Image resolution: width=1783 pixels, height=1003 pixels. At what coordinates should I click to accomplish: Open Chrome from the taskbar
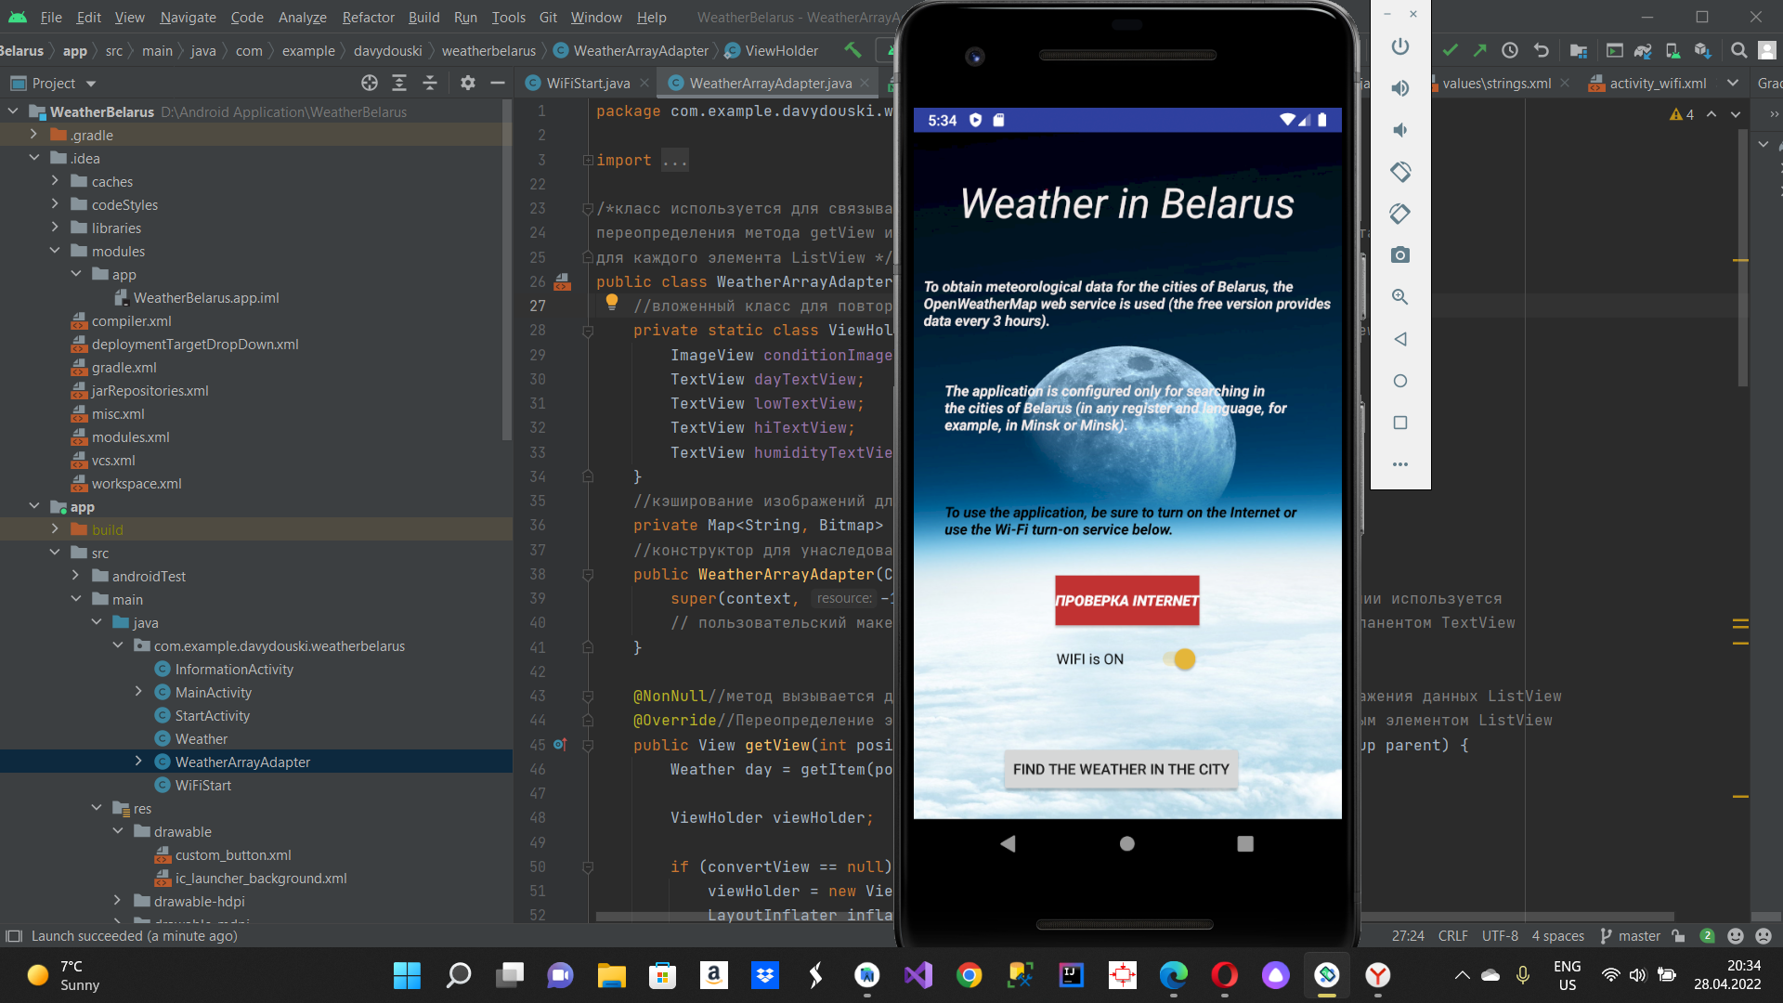[x=969, y=975]
